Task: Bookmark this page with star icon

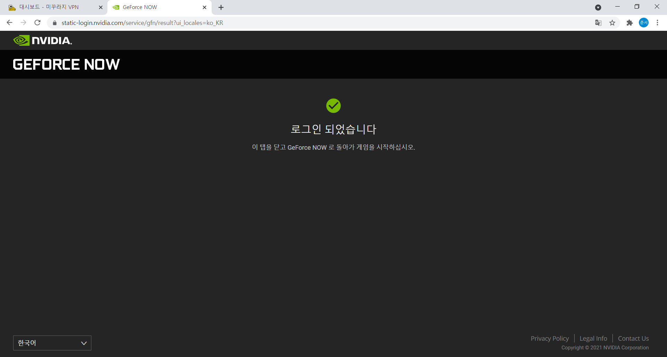Action: click(x=612, y=23)
